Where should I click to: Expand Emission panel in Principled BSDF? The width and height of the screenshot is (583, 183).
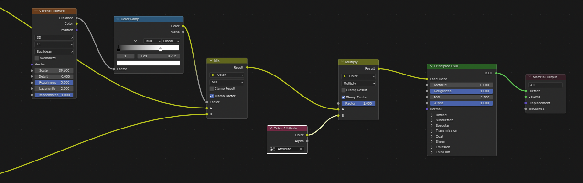[x=432, y=147]
